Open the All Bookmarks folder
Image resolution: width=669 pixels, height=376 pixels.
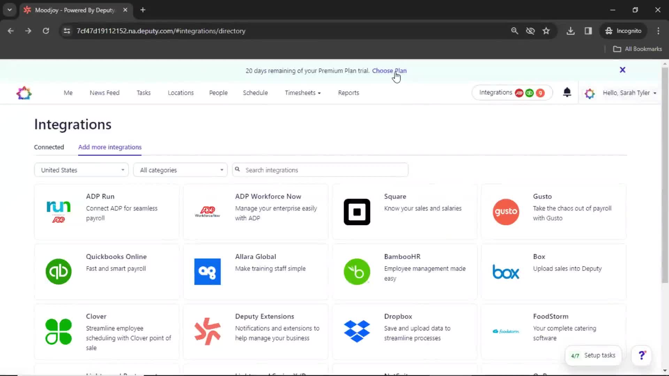click(x=637, y=49)
